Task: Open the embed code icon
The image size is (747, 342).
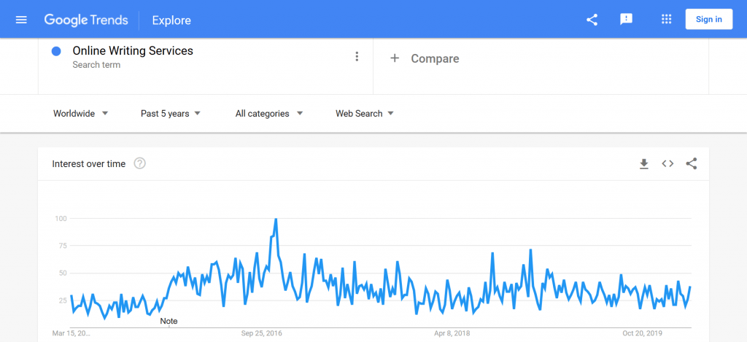Action: pos(667,164)
